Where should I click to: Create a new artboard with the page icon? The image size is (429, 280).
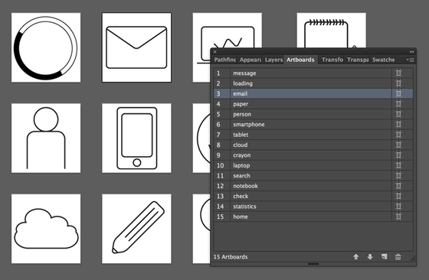pyautogui.click(x=384, y=256)
